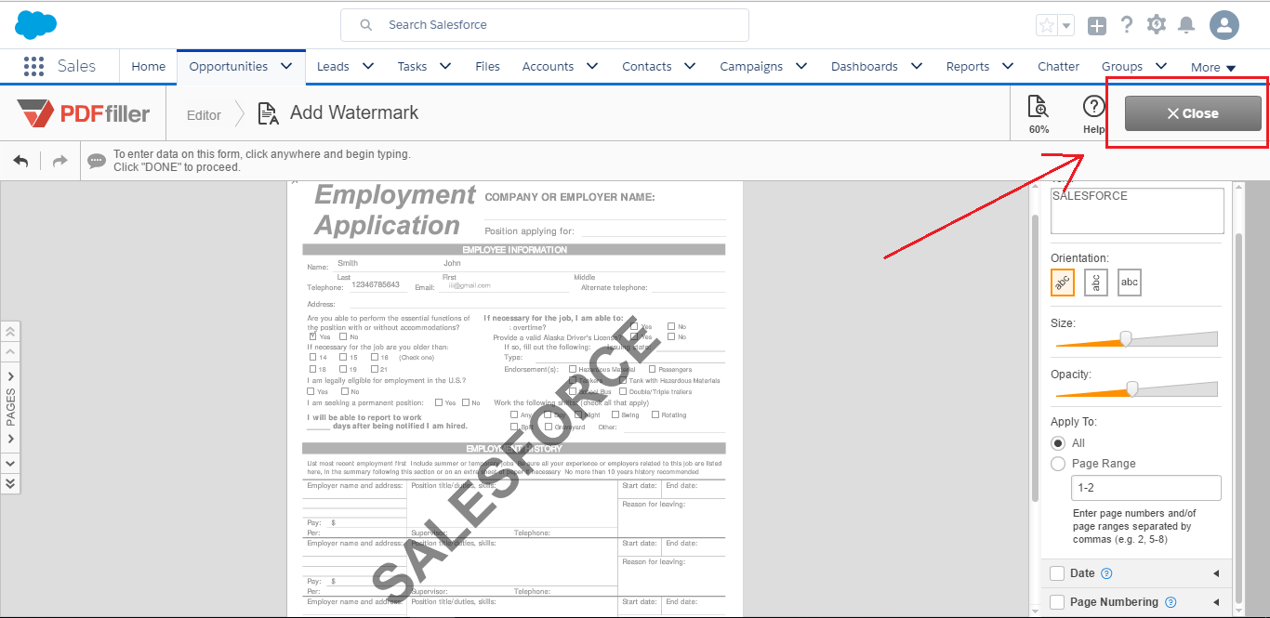Screen dimensions: 1270x618
Task: Jump to the first page double-up arrow
Action: (10, 331)
